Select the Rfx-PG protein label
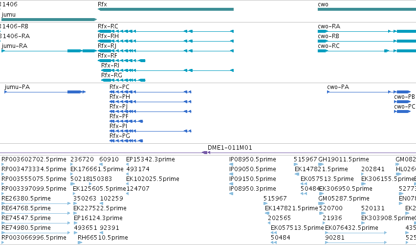 coord(120,136)
